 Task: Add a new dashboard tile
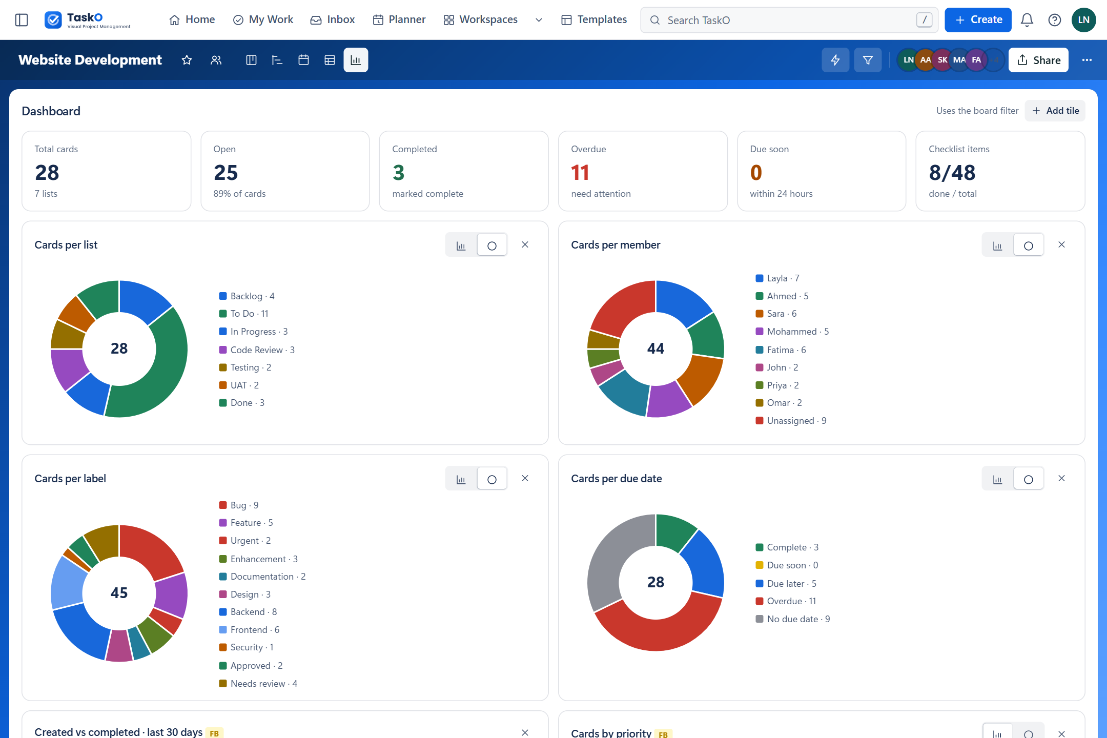[1055, 111]
